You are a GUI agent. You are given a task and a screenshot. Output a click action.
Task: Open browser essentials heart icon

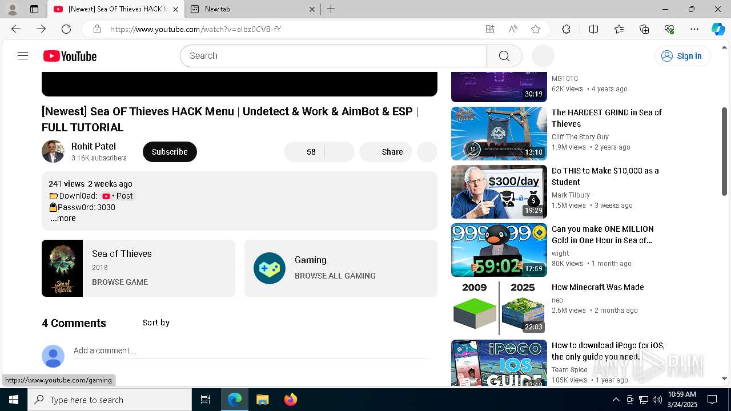pyautogui.click(x=669, y=29)
